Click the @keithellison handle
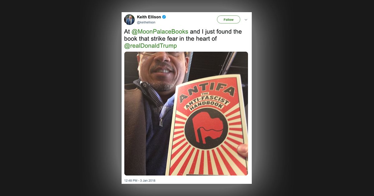 tap(146, 22)
